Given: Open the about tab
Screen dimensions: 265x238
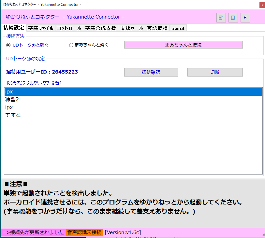Looking at the screenshot, I should tap(178, 28).
